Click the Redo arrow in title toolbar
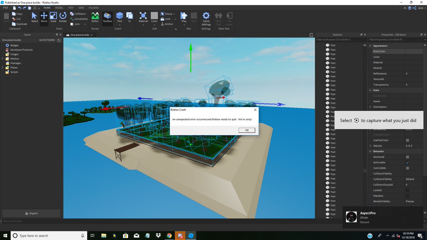This screenshot has height=240, width=427. point(25,7)
